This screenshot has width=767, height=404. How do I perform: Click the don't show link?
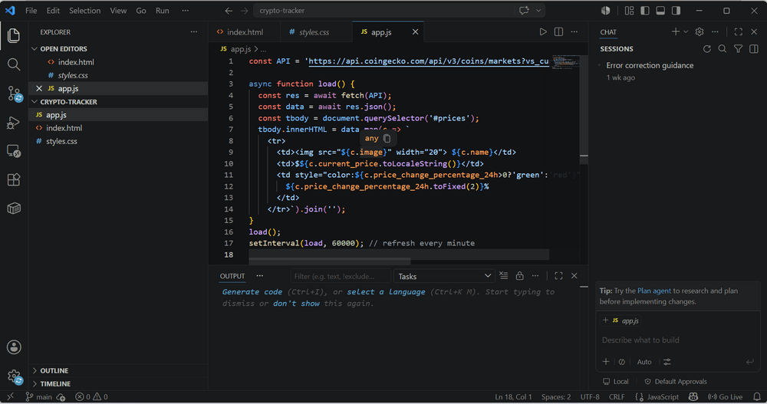[x=296, y=304]
